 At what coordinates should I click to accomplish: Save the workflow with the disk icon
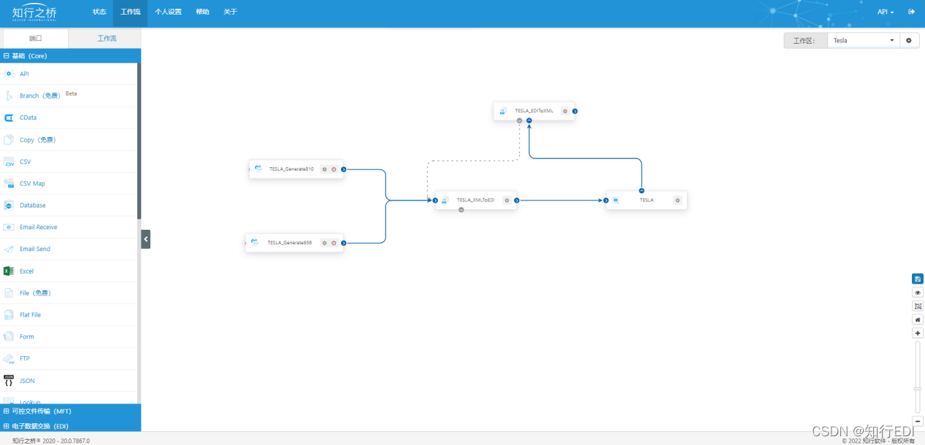coord(918,279)
